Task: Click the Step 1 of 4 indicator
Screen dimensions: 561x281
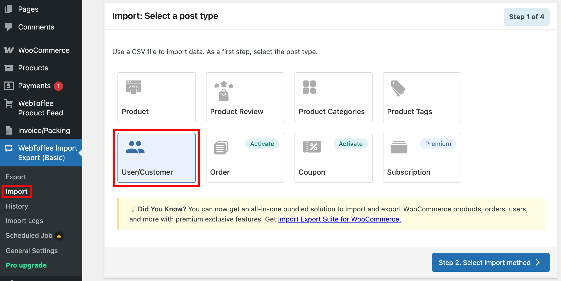Action: (527, 17)
